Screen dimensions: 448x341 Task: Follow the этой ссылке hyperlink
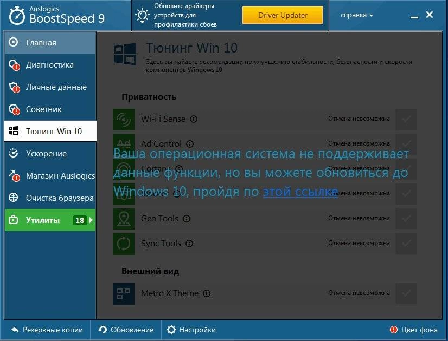[x=300, y=192]
